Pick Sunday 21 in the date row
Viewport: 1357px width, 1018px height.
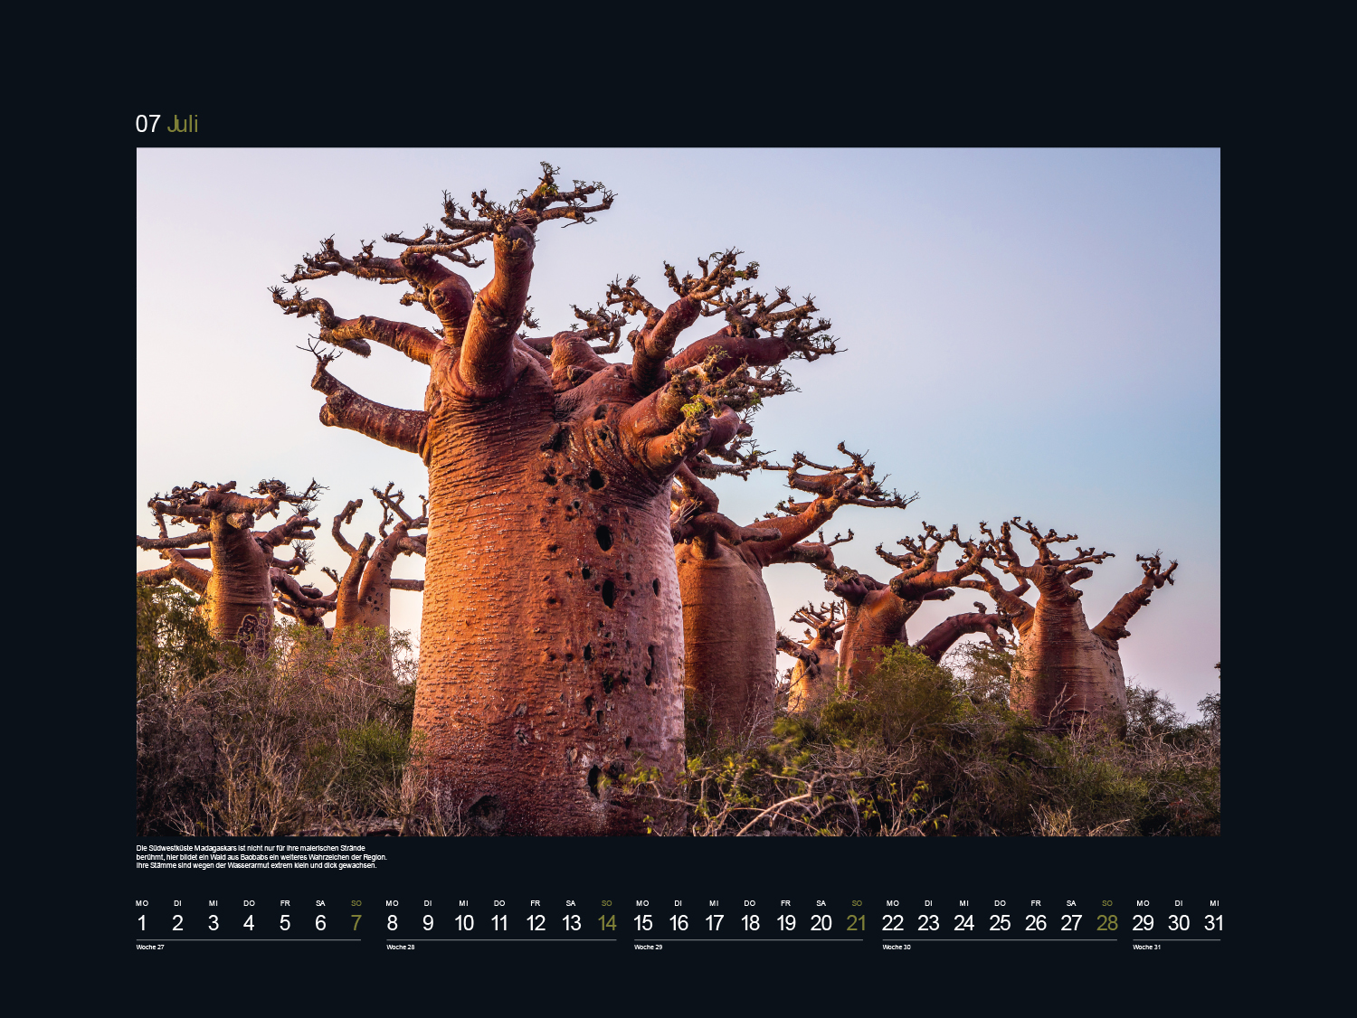(857, 923)
